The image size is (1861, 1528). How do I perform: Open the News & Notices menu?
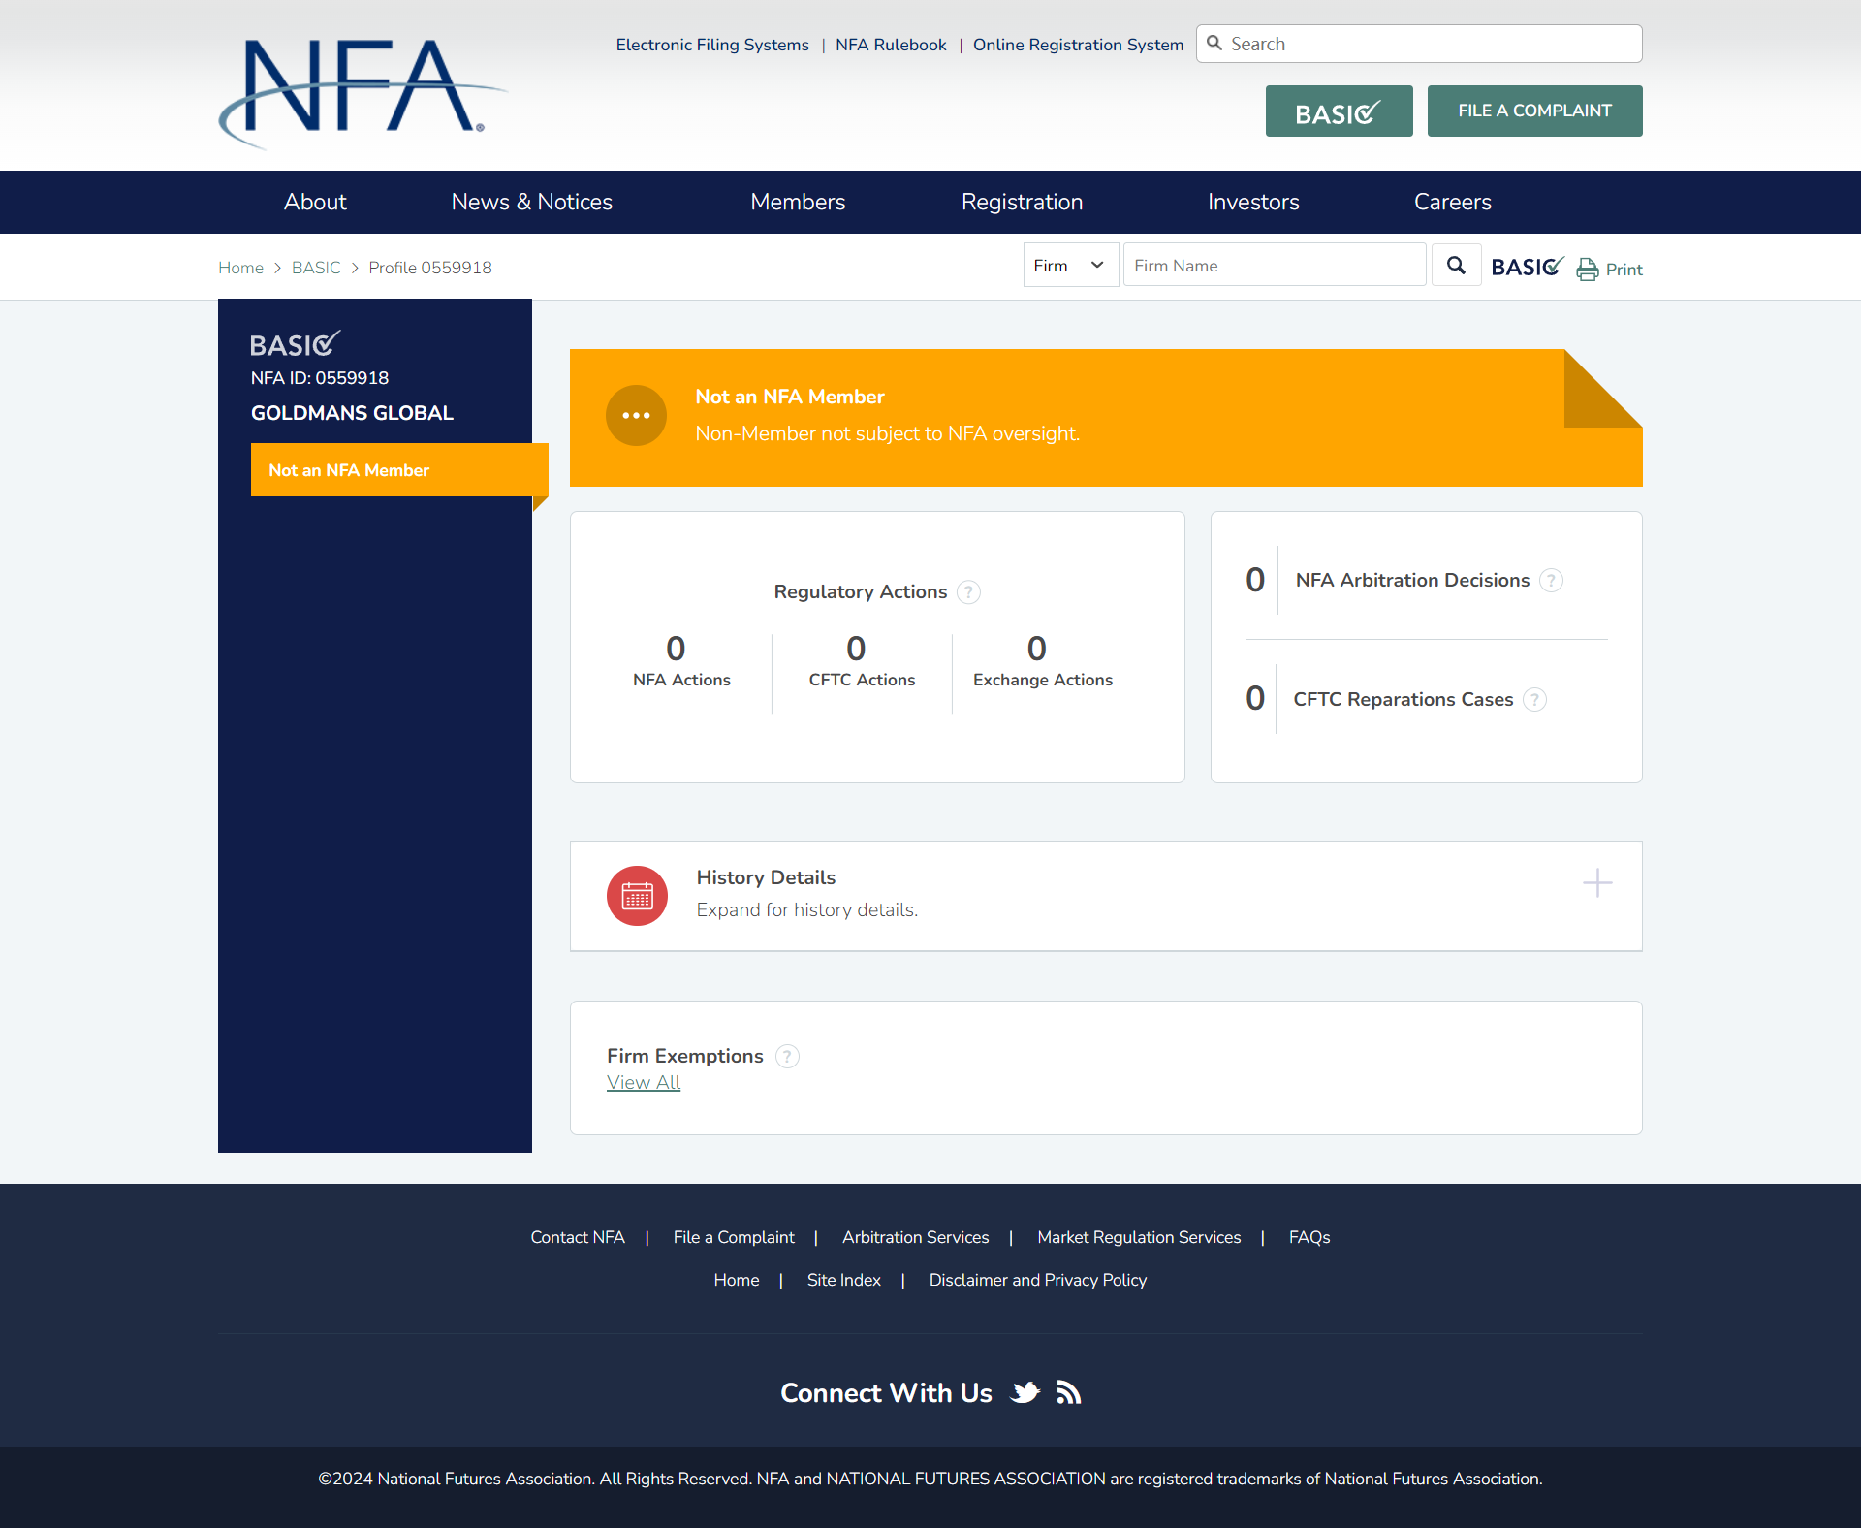click(532, 202)
